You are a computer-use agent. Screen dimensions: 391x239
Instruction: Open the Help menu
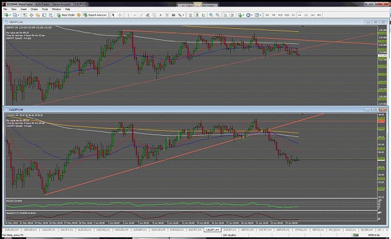coord(68,9)
